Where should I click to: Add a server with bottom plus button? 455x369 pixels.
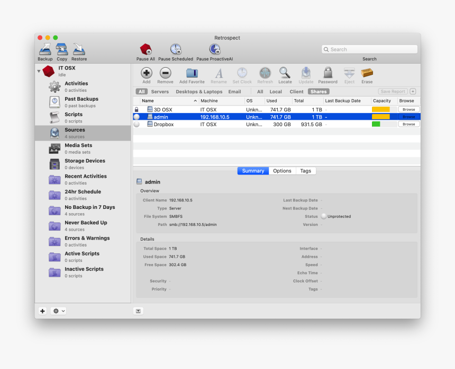pyautogui.click(x=42, y=311)
